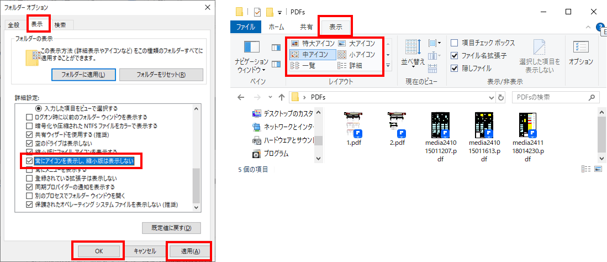
Task: Check 暗号化や圧縮された NTFS ファイルをカラーで表示する
Action: point(29,126)
